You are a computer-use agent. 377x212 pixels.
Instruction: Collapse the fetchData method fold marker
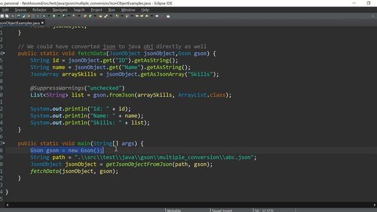coord(4,54)
